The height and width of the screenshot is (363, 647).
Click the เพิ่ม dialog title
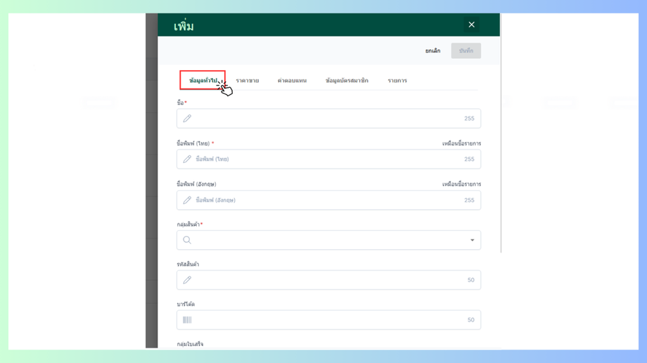[184, 26]
